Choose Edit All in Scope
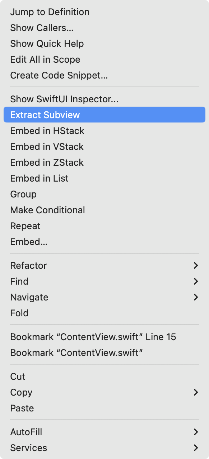 click(x=45, y=59)
